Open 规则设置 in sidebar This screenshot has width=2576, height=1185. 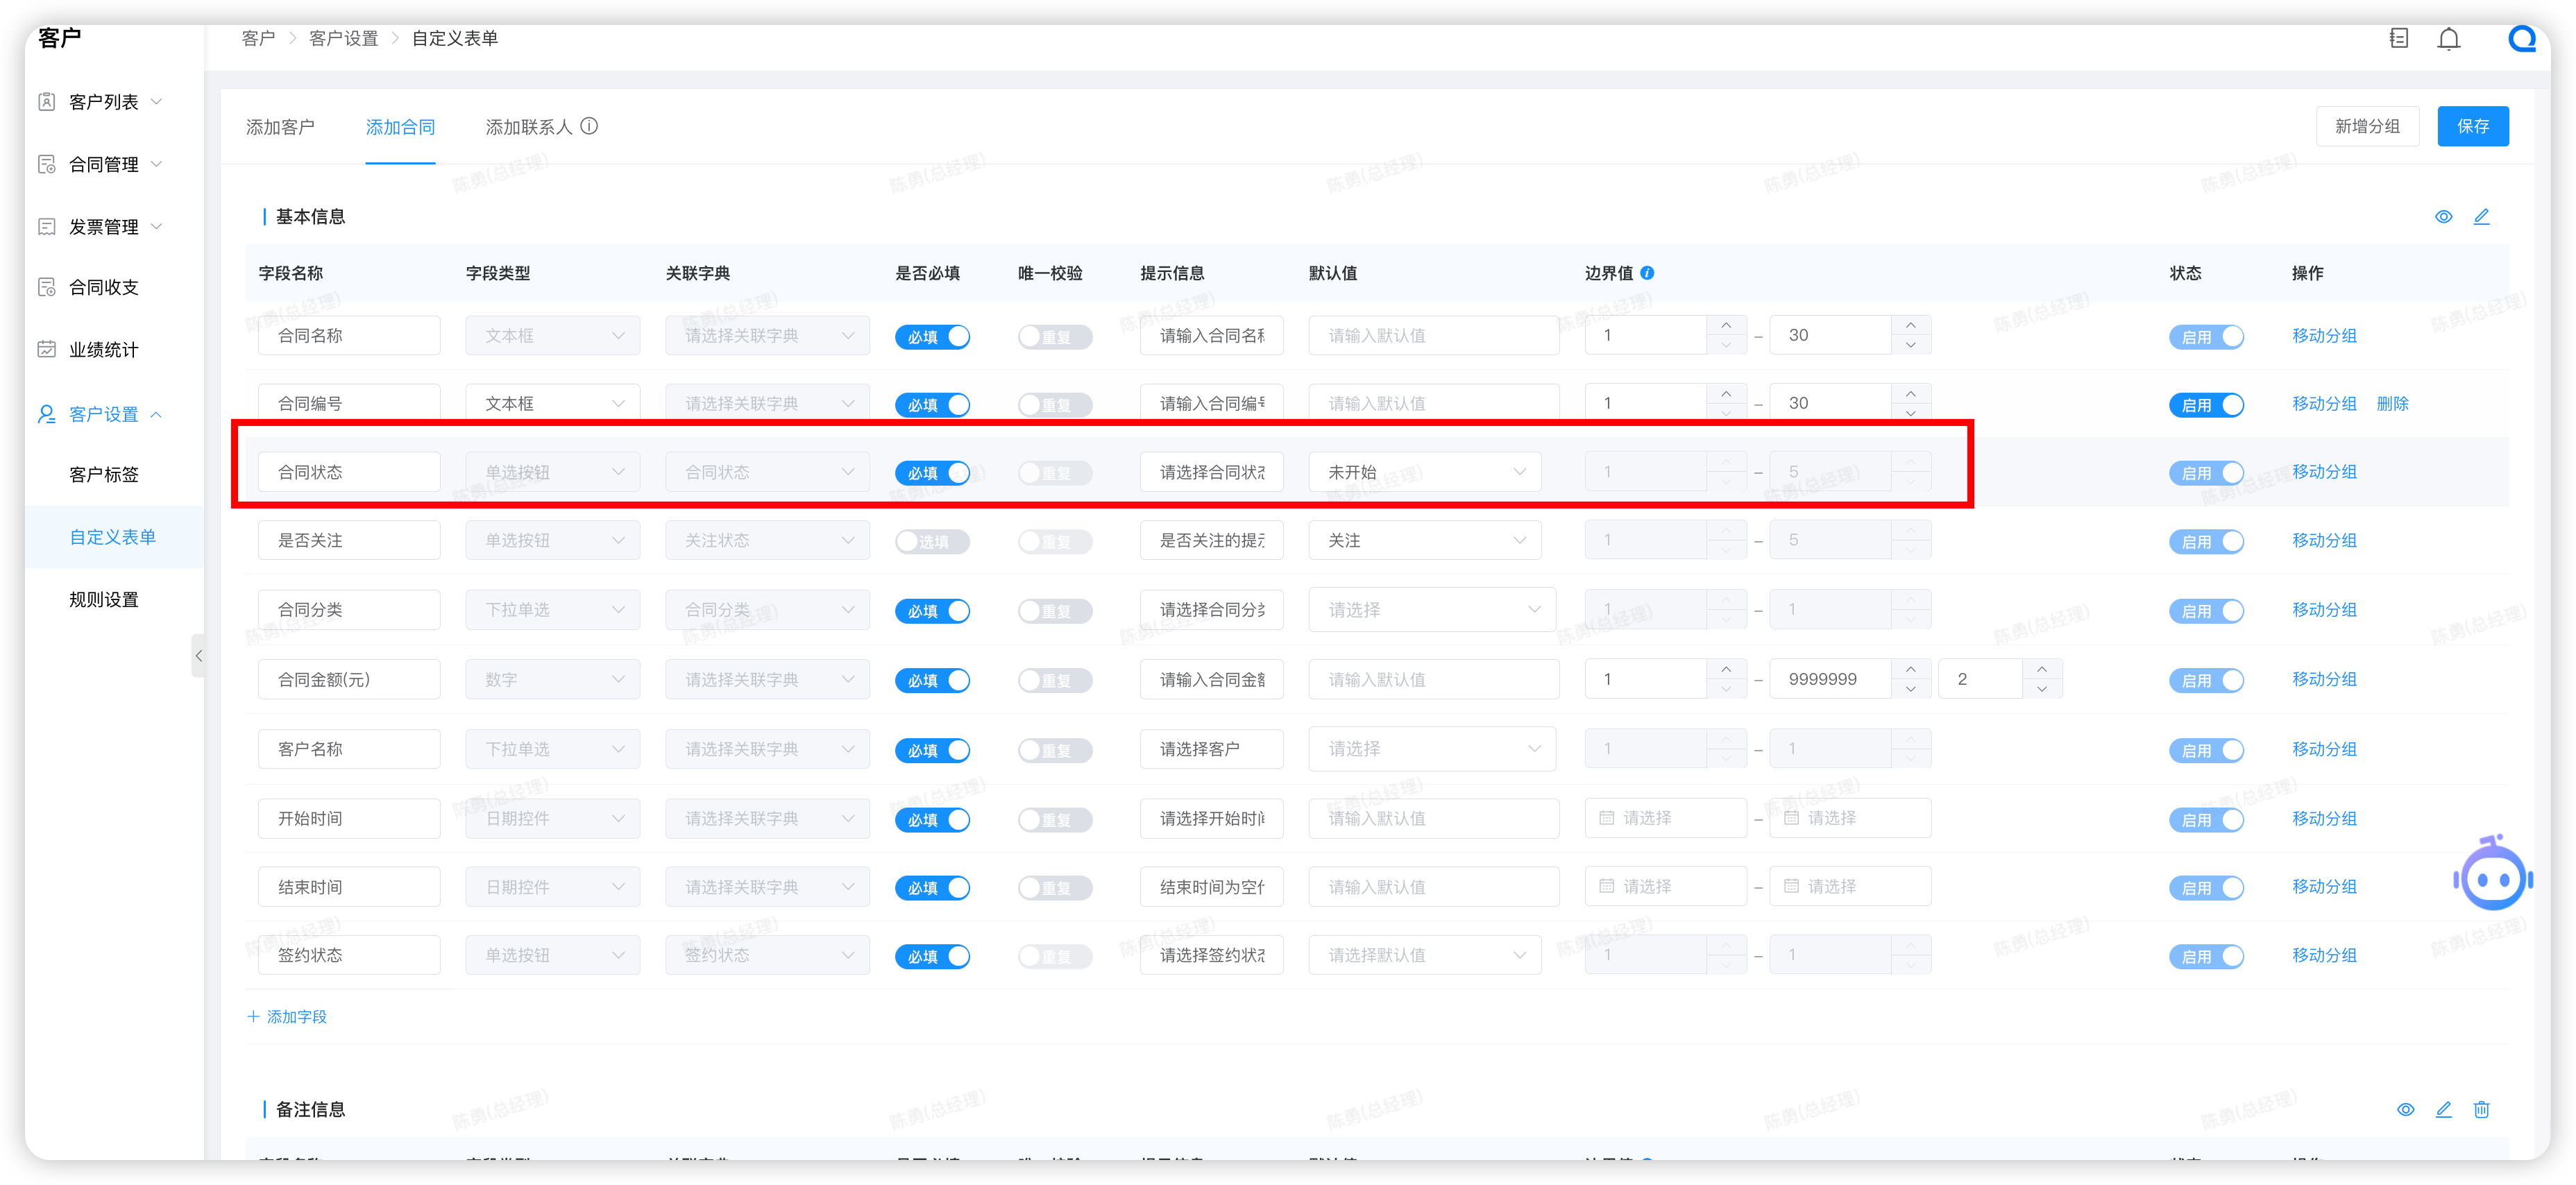[104, 599]
